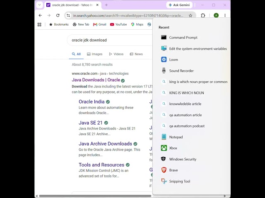Select recent search 'qa automation podcast'
Viewport: 265px width, 198px height.
tap(183, 126)
